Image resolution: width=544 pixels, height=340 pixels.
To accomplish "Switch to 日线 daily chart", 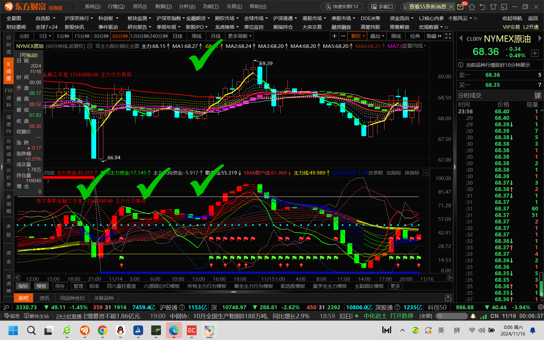I will pyautogui.click(x=178, y=36).
